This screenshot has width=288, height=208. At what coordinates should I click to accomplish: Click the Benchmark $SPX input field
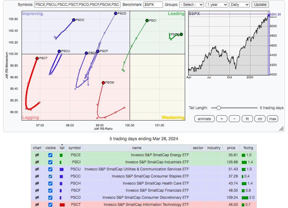153,5
